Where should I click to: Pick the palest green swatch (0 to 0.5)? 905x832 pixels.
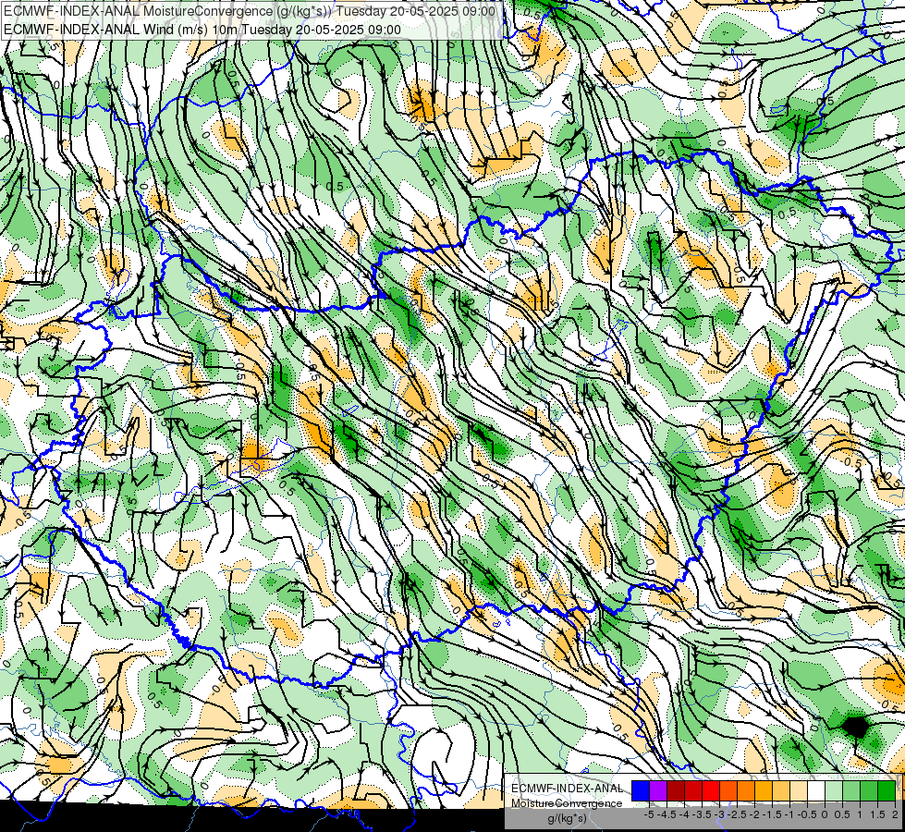point(834,791)
